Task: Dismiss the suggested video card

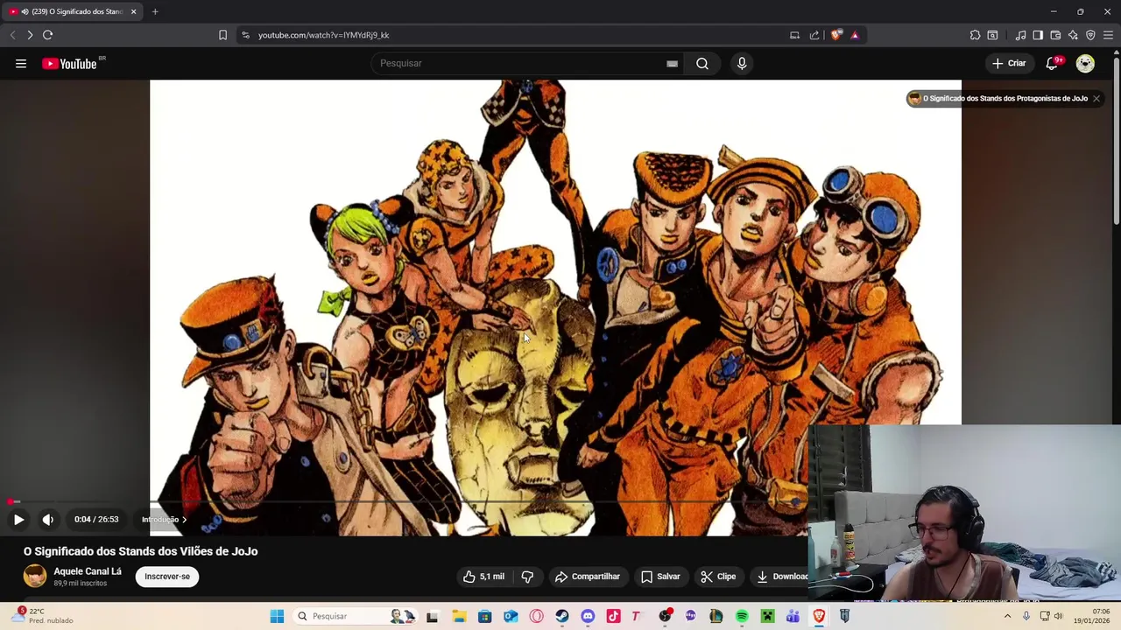Action: click(1096, 99)
